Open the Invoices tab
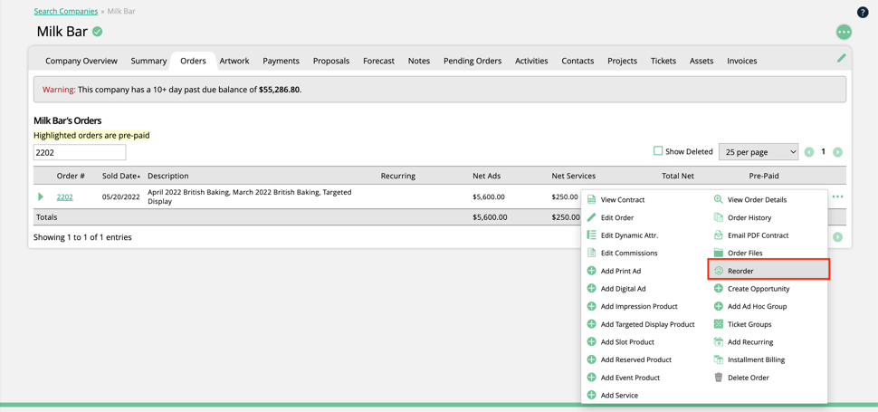878x412 pixels. tap(742, 61)
